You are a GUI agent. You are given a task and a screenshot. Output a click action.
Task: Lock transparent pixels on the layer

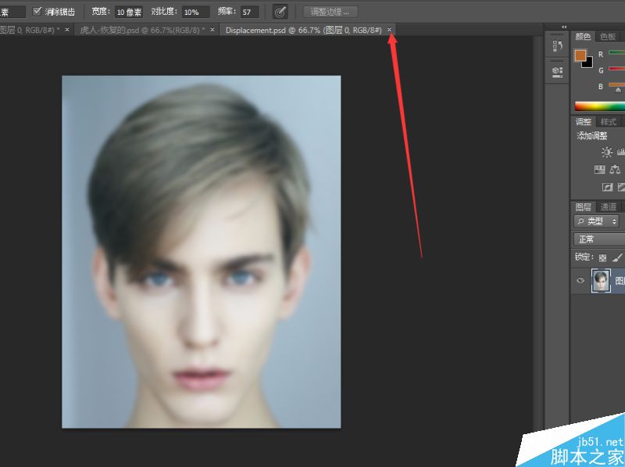click(602, 258)
